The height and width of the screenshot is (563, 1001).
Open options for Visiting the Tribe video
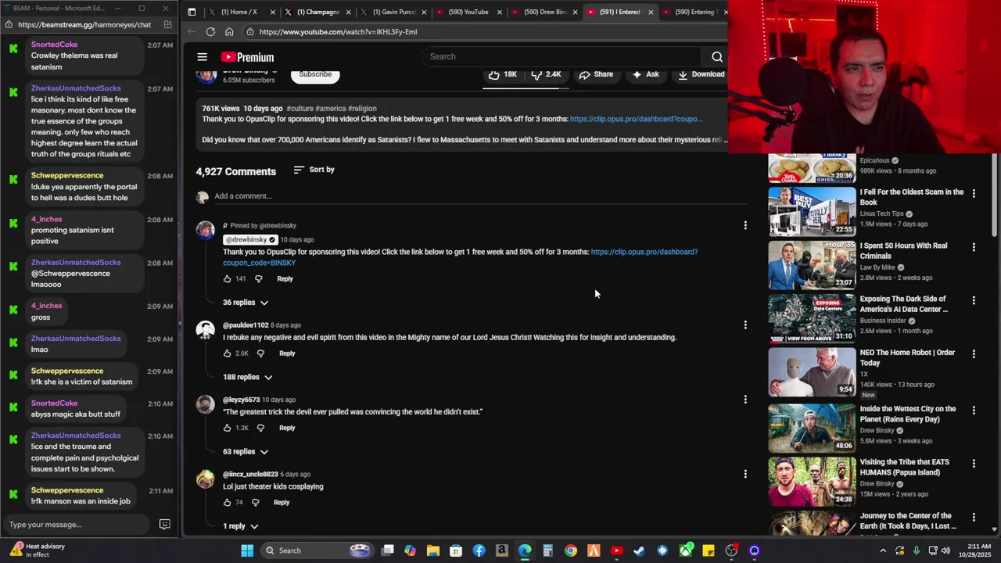[x=974, y=464]
